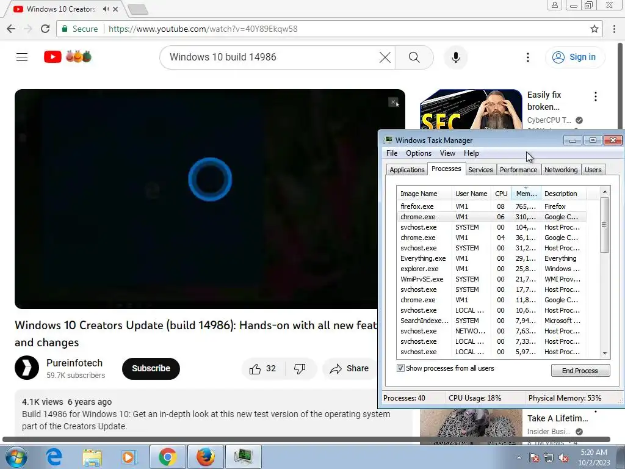The height and width of the screenshot is (469, 625).
Task: Click the process list vertical scrollbar thumb
Action: pos(605,225)
